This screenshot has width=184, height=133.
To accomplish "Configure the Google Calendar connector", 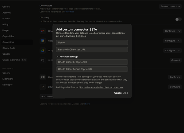I will 170,41.
